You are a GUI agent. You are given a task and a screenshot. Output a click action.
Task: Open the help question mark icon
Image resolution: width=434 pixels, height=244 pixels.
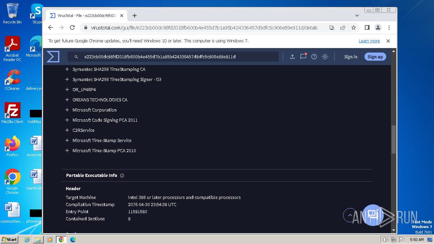pos(314,57)
